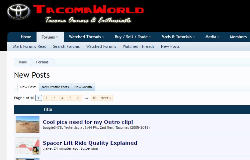Expand the Media dropdown arrow
The height and width of the screenshot is (160, 250).
tap(218, 37)
